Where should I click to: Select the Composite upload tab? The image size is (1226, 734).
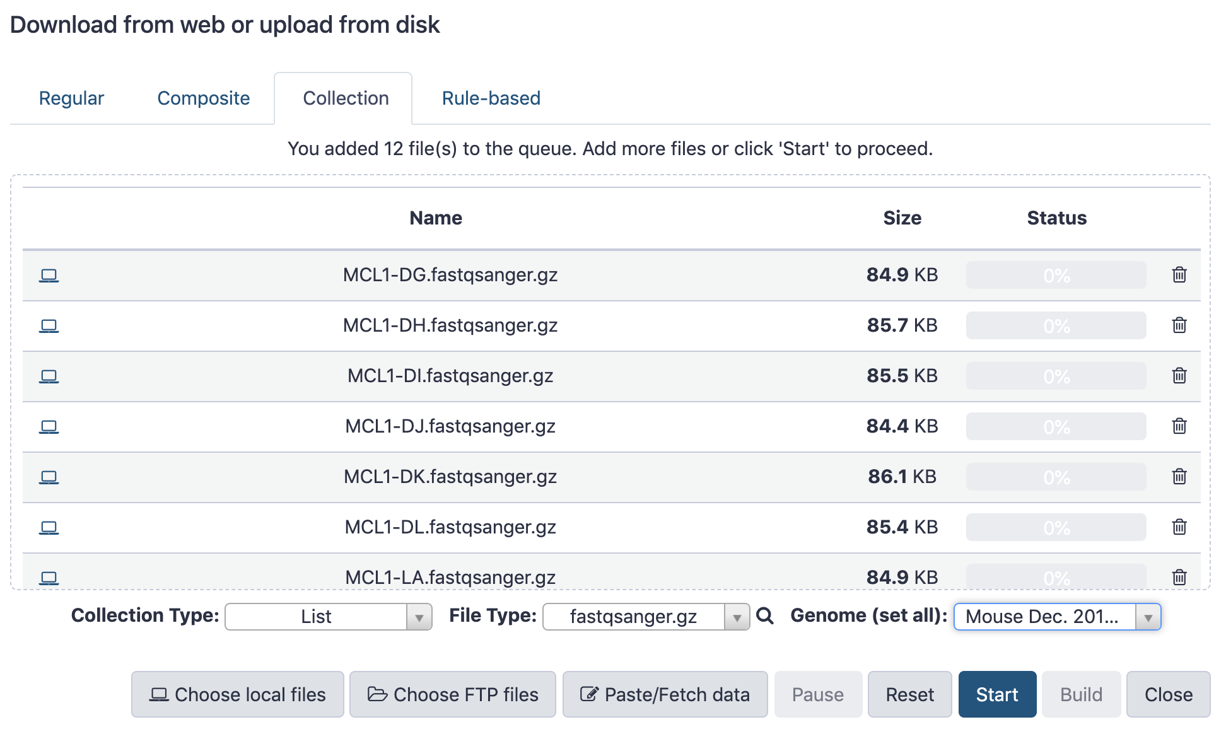coord(203,98)
